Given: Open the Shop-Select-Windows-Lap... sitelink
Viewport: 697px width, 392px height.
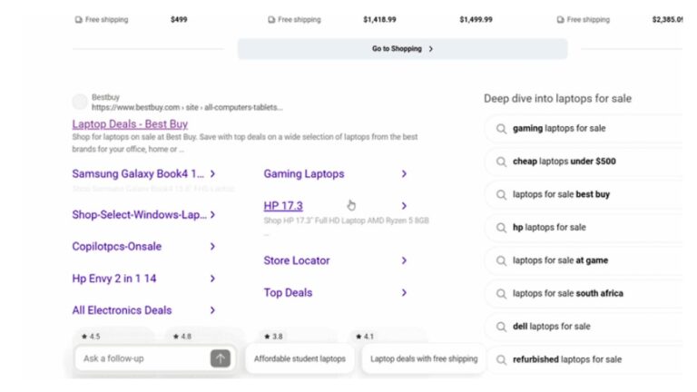Looking at the screenshot, I should 139,215.
